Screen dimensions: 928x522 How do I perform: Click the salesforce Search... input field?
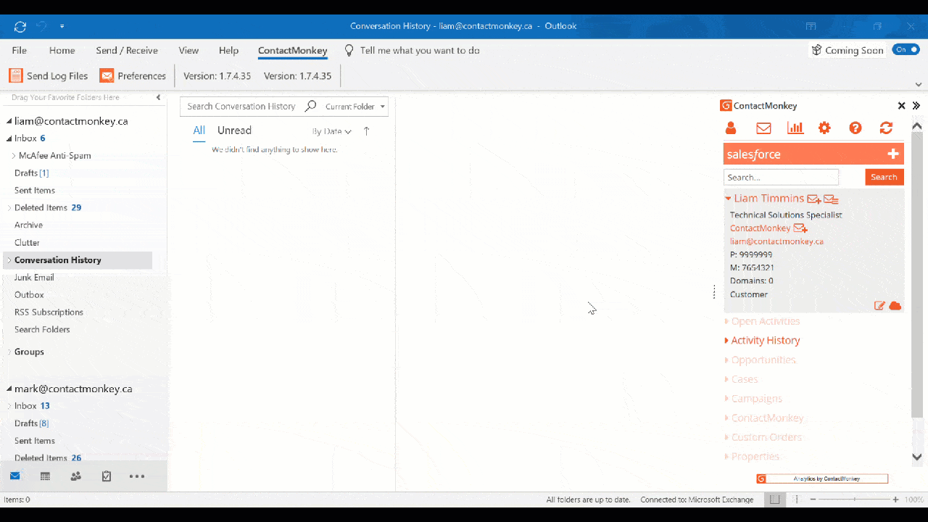tap(781, 177)
